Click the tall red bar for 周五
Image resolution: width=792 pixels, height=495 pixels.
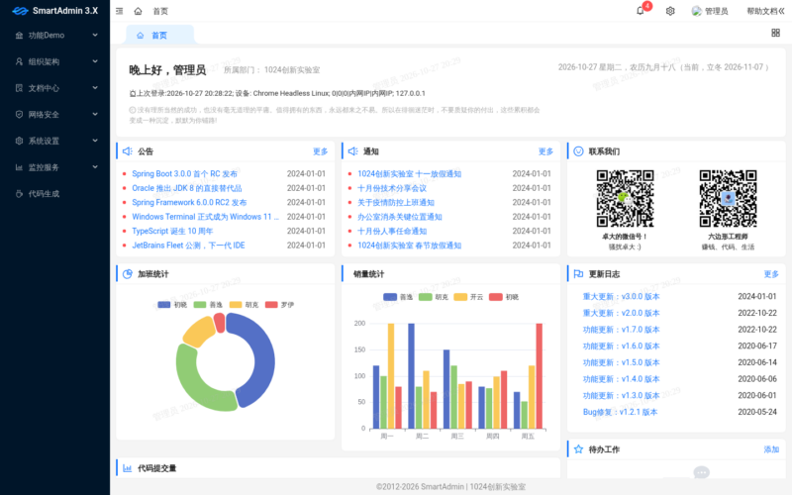click(539, 376)
